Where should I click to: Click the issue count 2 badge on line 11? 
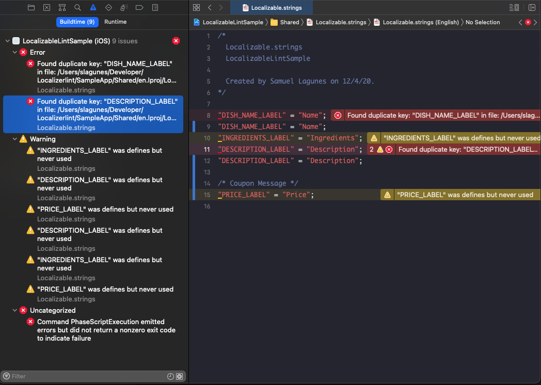[x=372, y=149]
